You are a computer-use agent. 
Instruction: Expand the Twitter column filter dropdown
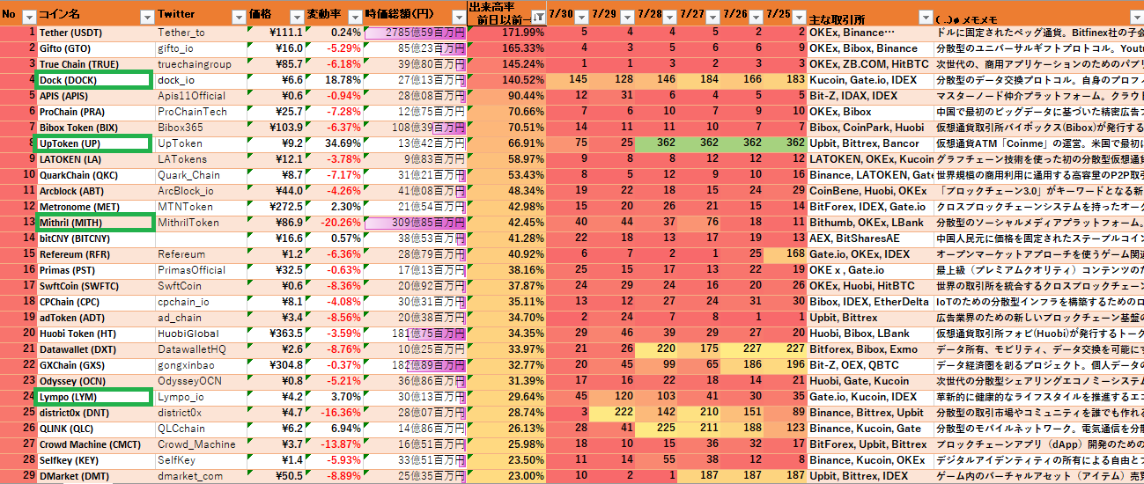pyautogui.click(x=238, y=18)
